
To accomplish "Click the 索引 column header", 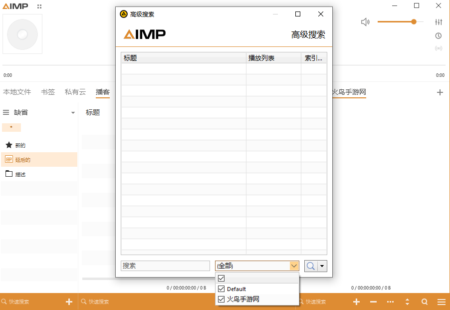I will [314, 58].
